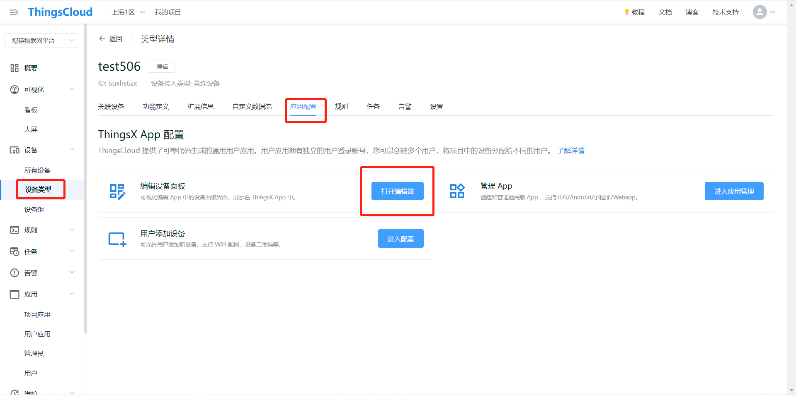Image resolution: width=796 pixels, height=395 pixels.
Task: Click the 编辑设备面板 panel editor icon
Action: [117, 192]
